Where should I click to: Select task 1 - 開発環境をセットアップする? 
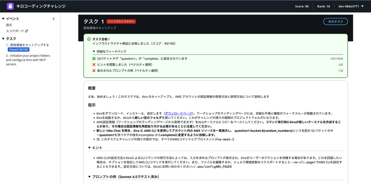tap(27, 45)
